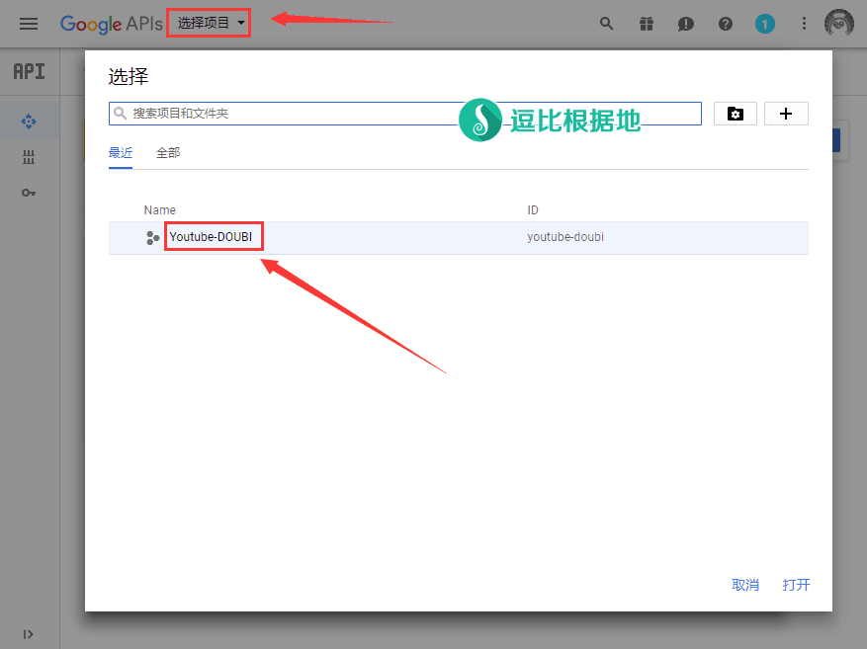Click the feedback speech bubble icon
867x649 pixels.
(x=686, y=24)
